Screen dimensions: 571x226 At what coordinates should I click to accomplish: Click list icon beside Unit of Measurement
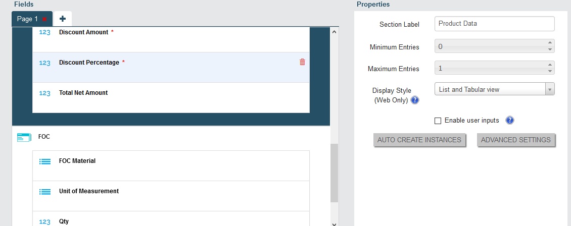pos(45,192)
